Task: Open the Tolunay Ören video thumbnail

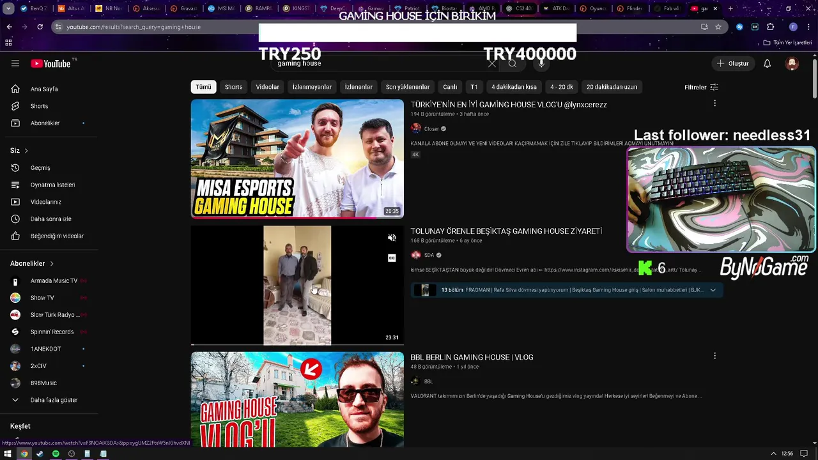Action: 297,285
